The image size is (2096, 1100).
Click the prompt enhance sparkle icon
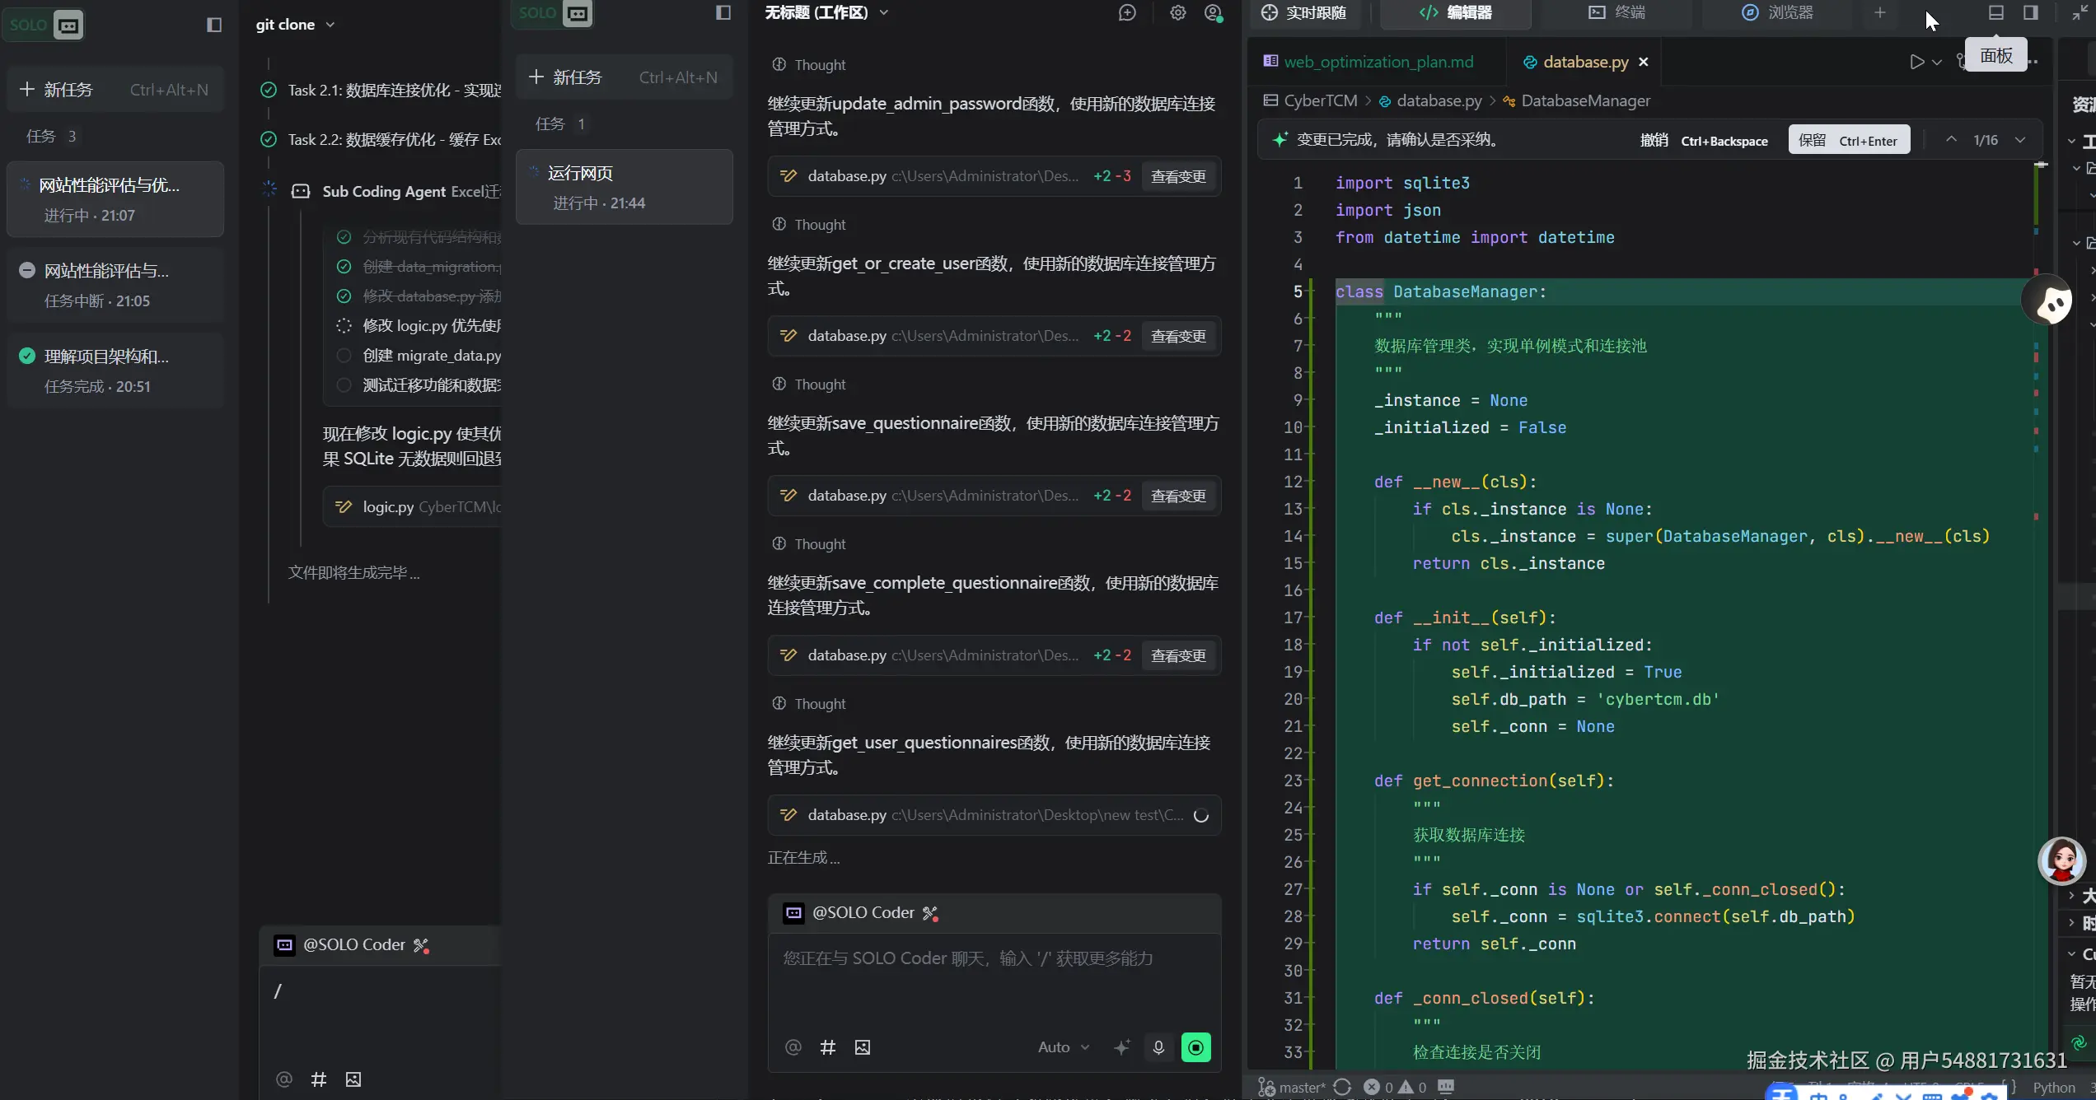tap(1121, 1047)
